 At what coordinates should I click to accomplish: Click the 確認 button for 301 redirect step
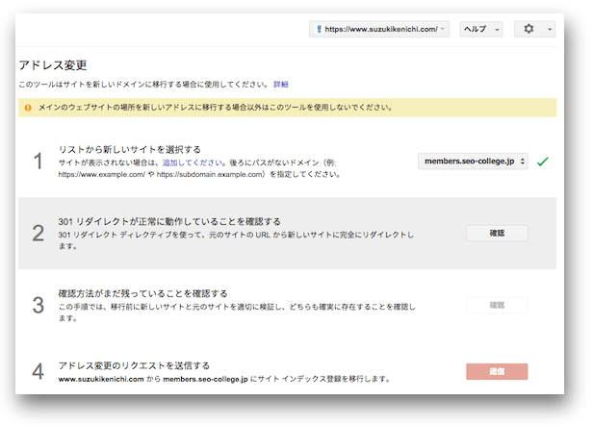(x=497, y=233)
